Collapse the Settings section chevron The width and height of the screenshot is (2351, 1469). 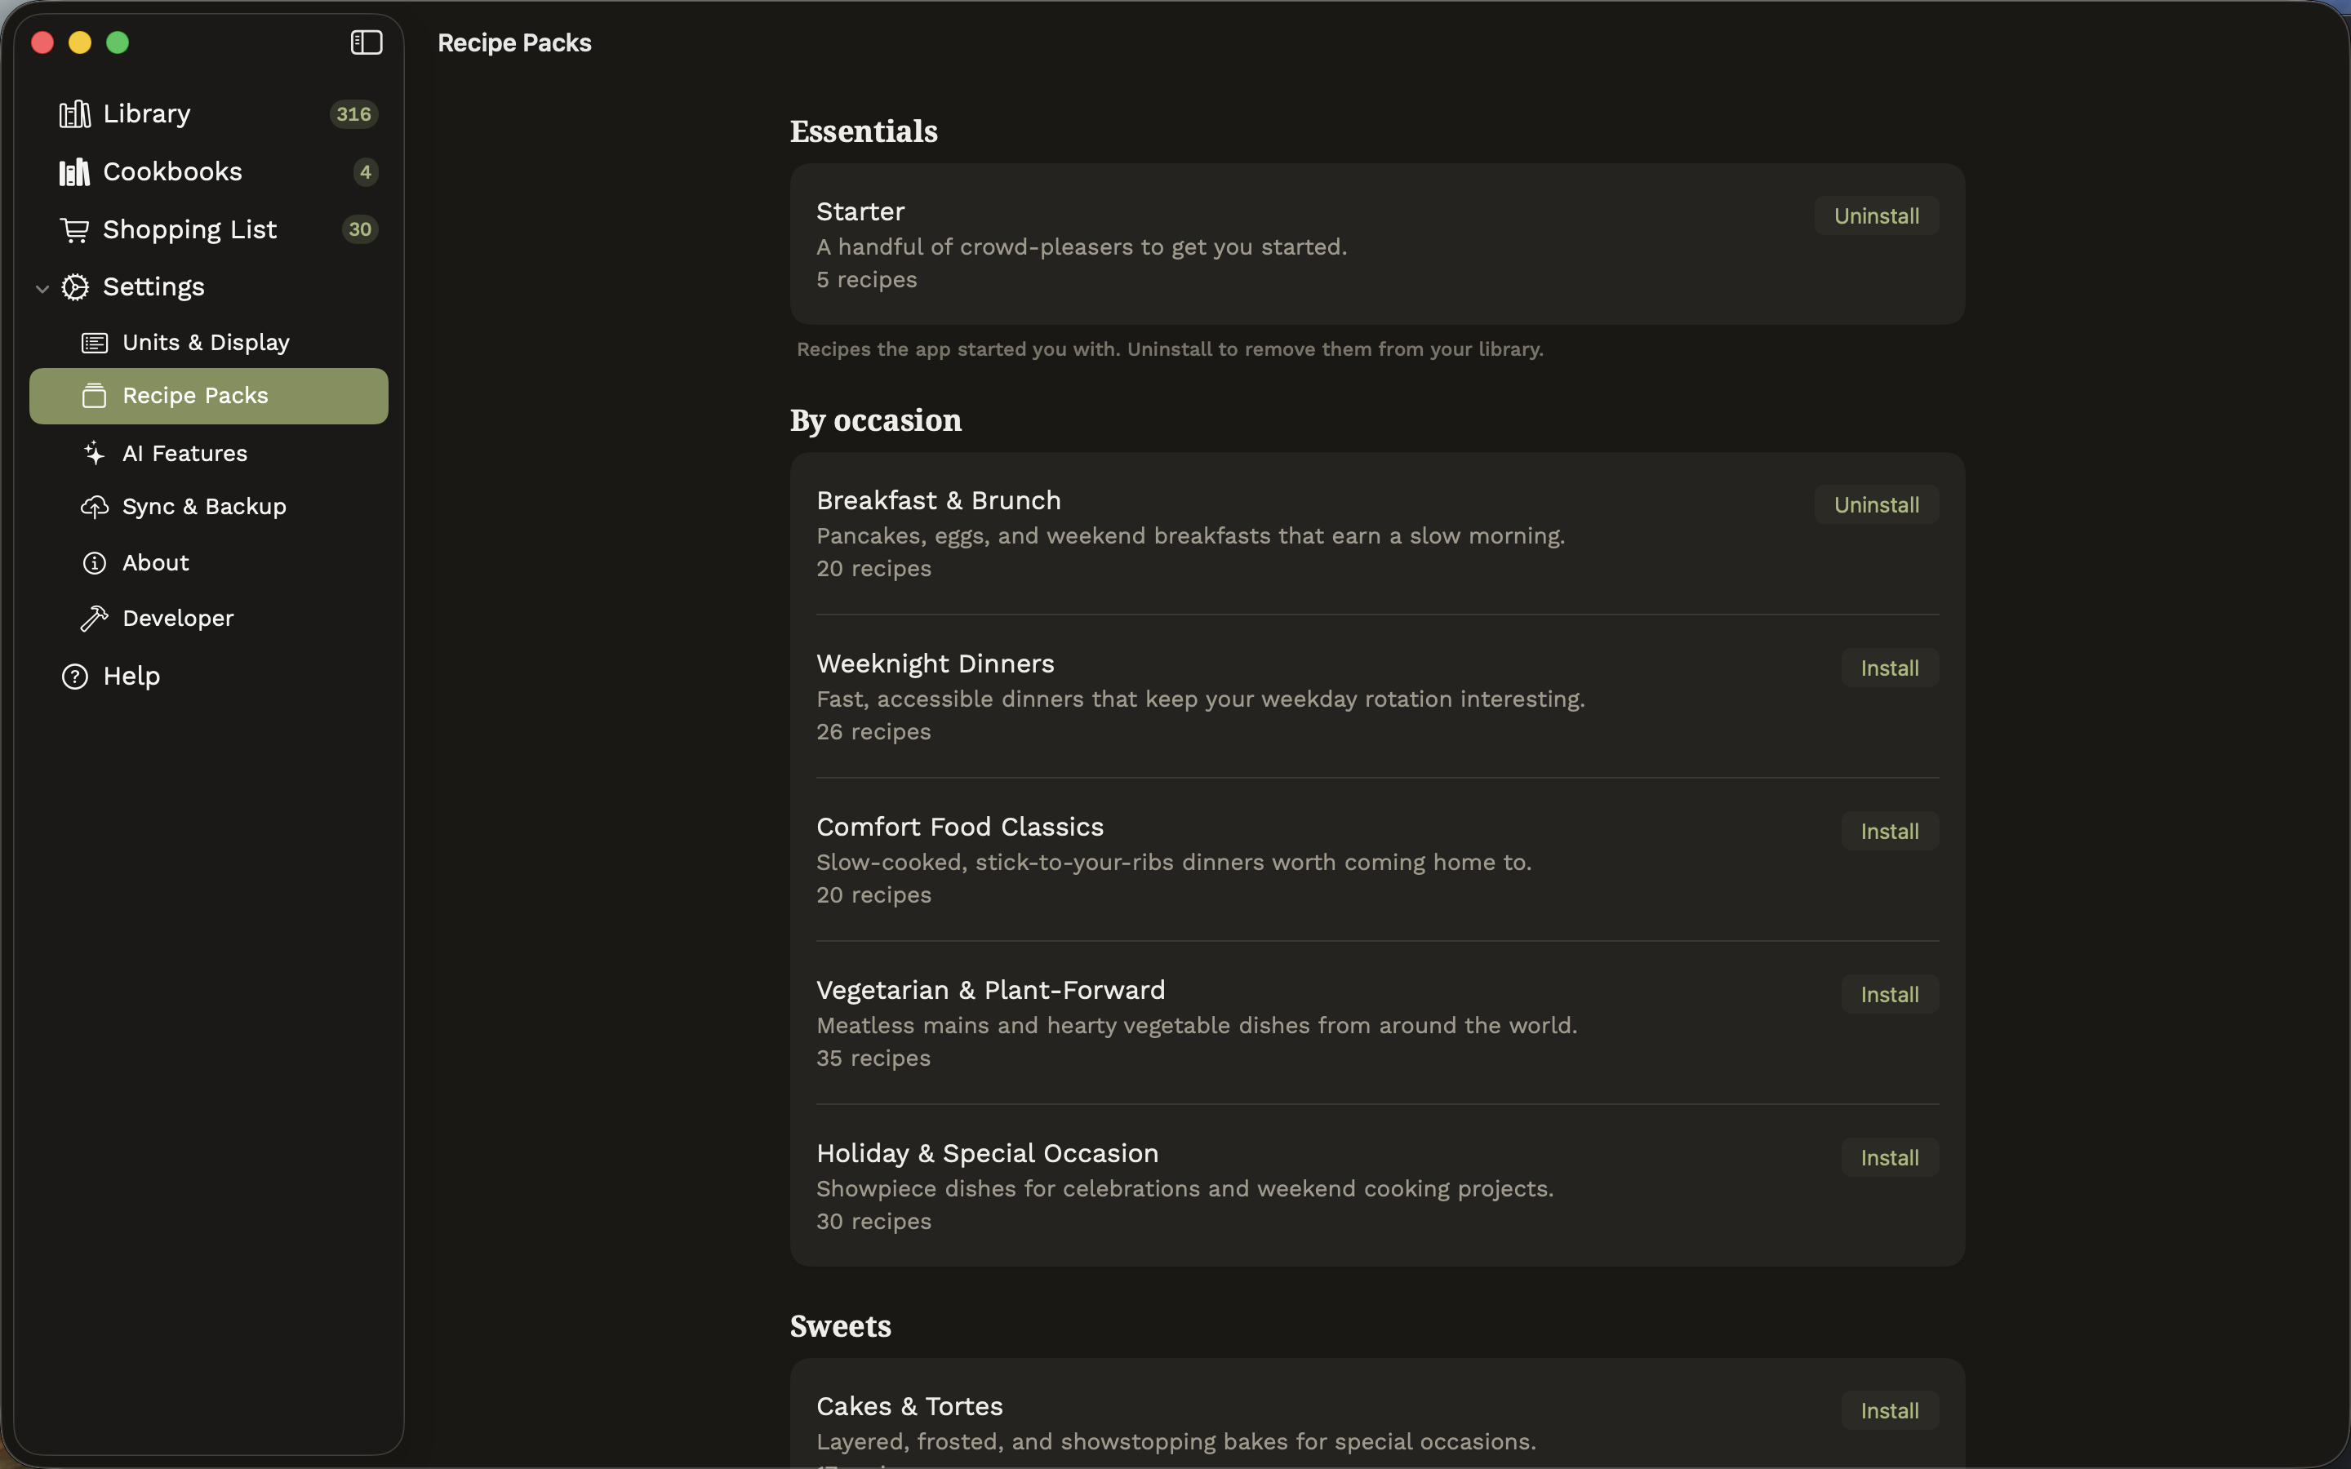[x=42, y=289]
